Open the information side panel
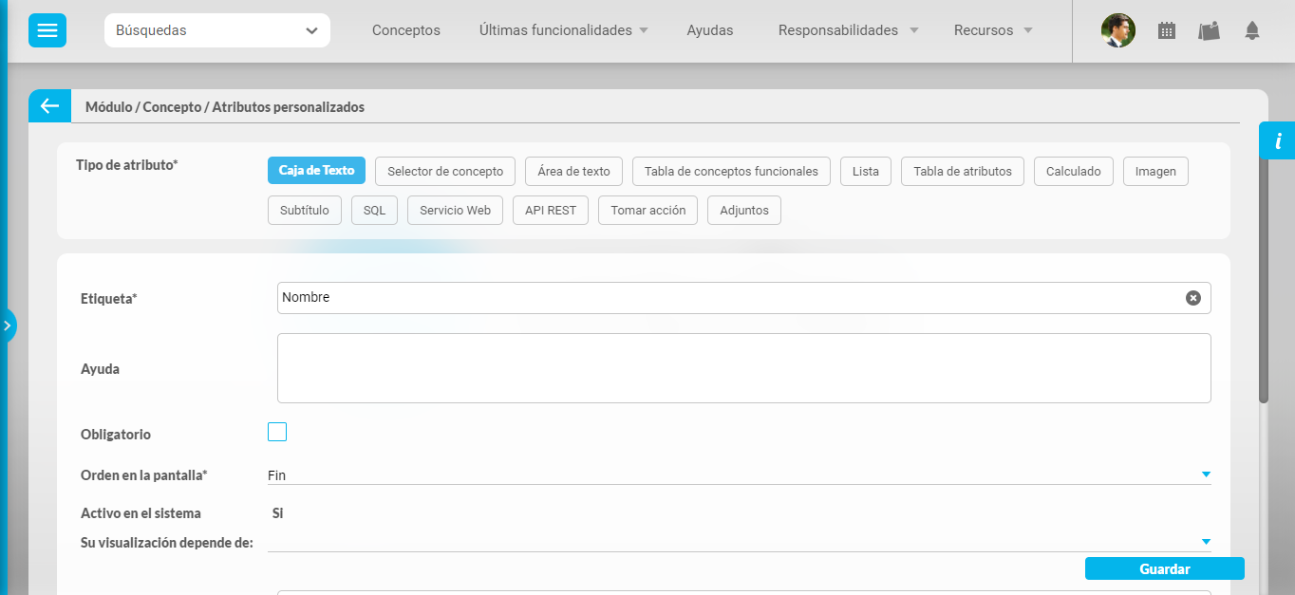Viewport: 1295px width, 595px height. (x=1277, y=141)
